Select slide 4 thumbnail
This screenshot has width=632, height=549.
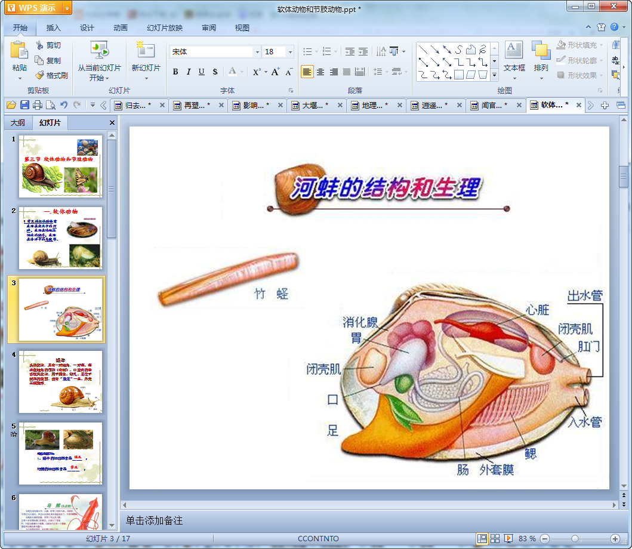coord(60,381)
